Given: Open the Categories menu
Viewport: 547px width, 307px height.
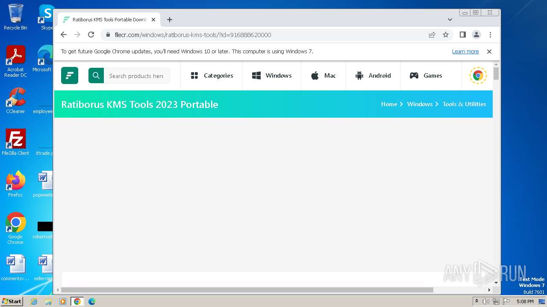Looking at the screenshot, I should click(x=212, y=75).
